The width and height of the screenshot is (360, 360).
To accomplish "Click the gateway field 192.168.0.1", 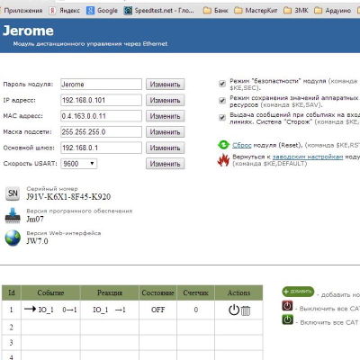I will tap(101, 148).
